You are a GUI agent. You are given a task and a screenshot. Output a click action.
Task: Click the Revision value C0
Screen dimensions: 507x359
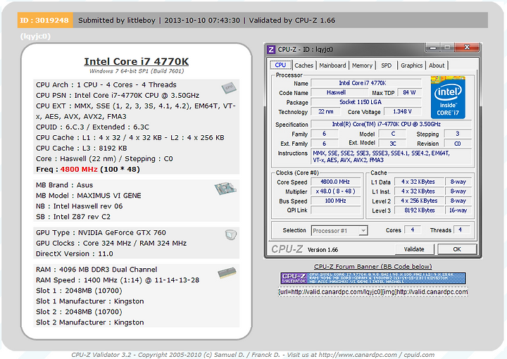tap(458, 144)
